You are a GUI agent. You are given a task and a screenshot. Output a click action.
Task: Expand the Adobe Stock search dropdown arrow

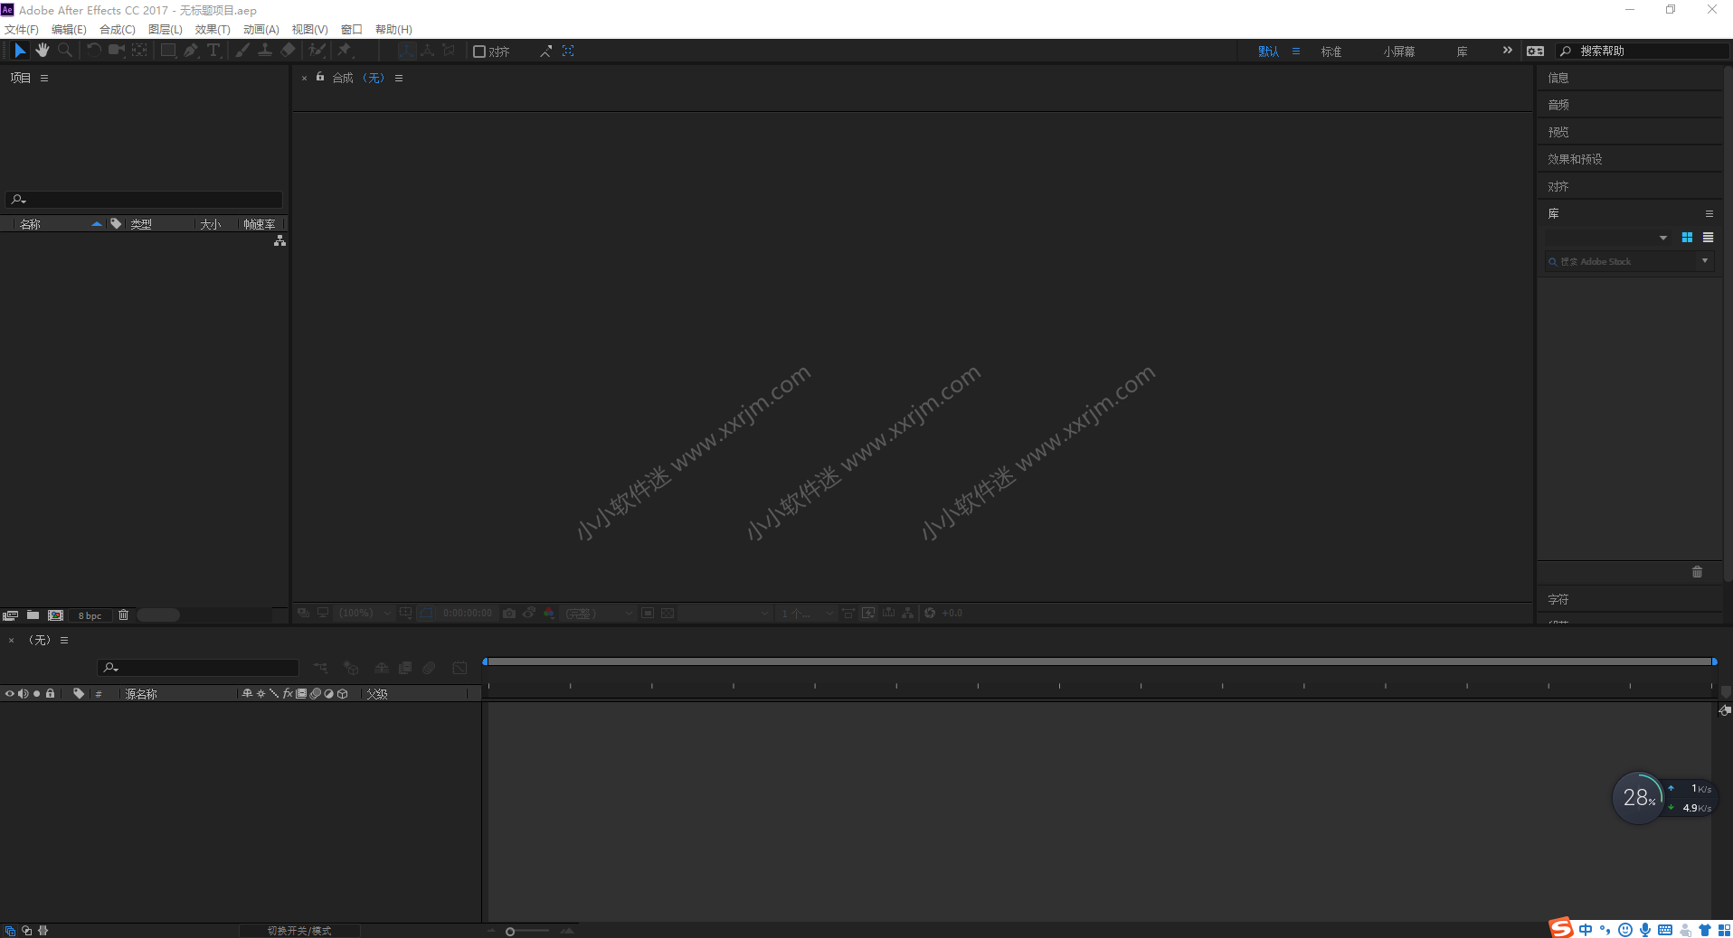click(1705, 261)
